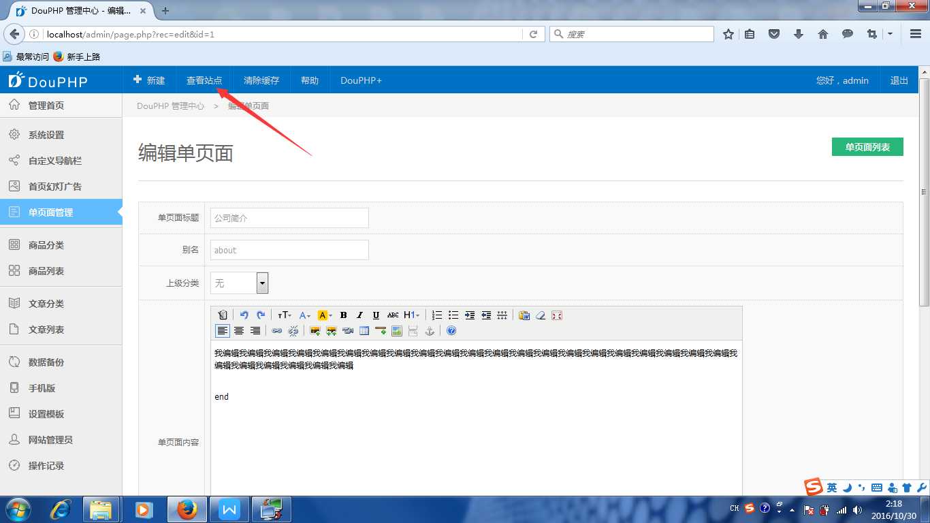Insert a single image

point(315,331)
